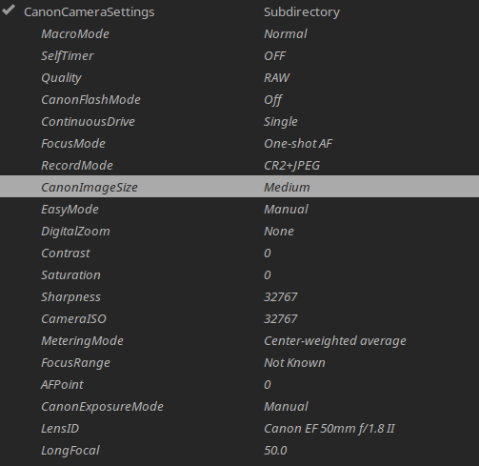This screenshot has height=466, width=479.
Task: Click the highlighted CanonImageSize row
Action: click(x=239, y=187)
